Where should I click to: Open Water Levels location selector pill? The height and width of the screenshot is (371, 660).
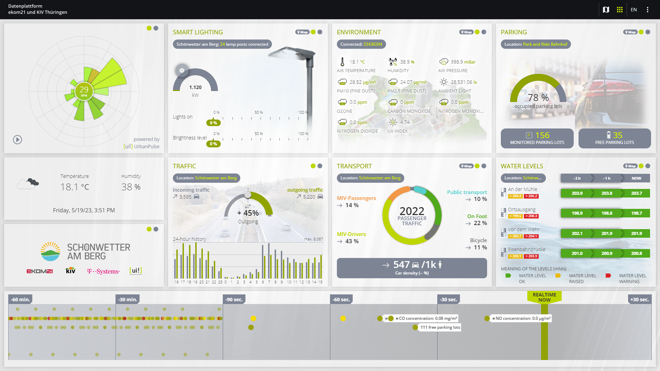click(x=523, y=178)
